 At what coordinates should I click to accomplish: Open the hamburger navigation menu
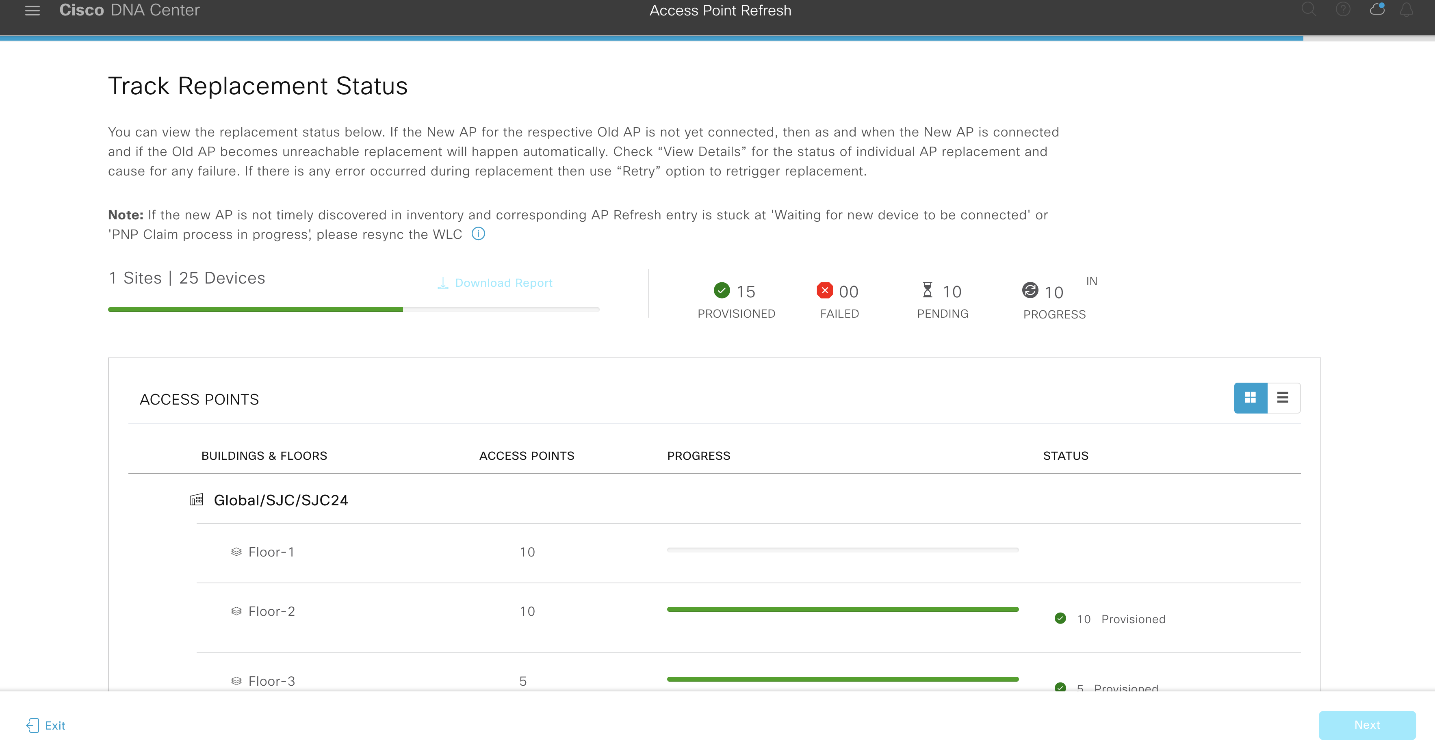point(33,11)
